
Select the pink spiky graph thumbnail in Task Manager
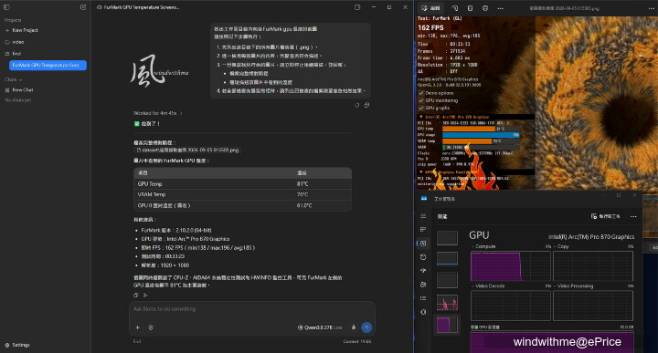click(447, 302)
